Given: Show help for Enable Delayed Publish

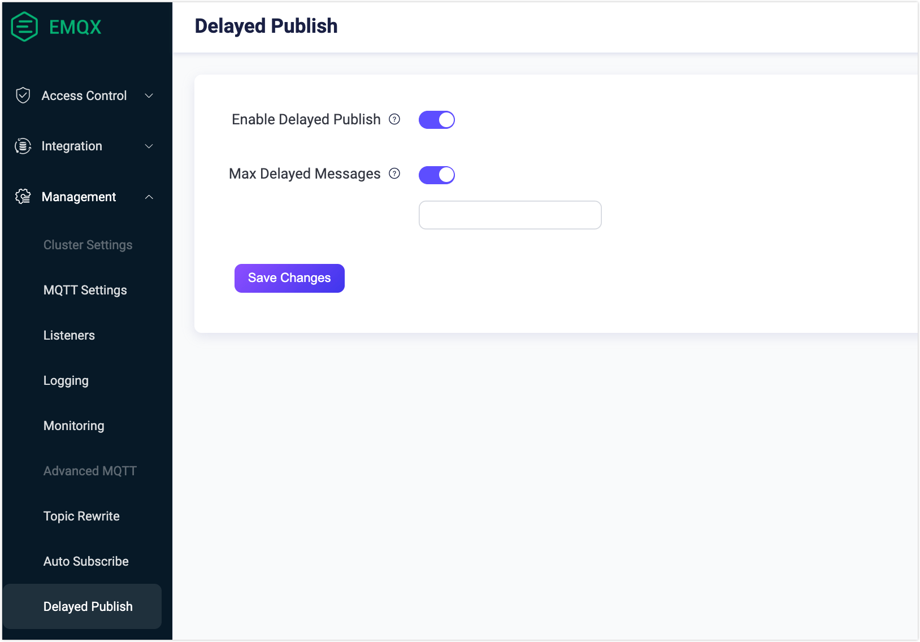Looking at the screenshot, I should [x=394, y=119].
